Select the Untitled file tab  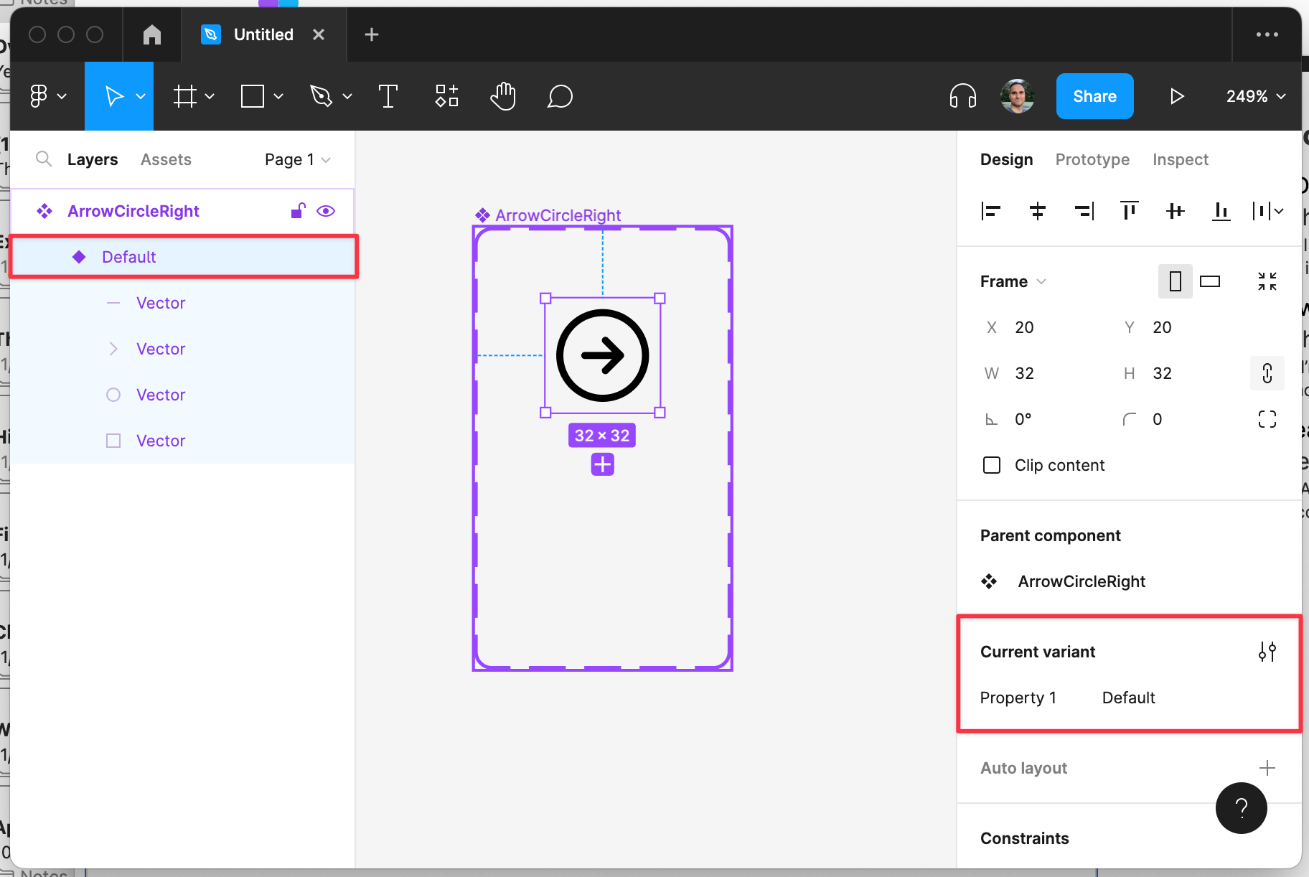tap(263, 34)
